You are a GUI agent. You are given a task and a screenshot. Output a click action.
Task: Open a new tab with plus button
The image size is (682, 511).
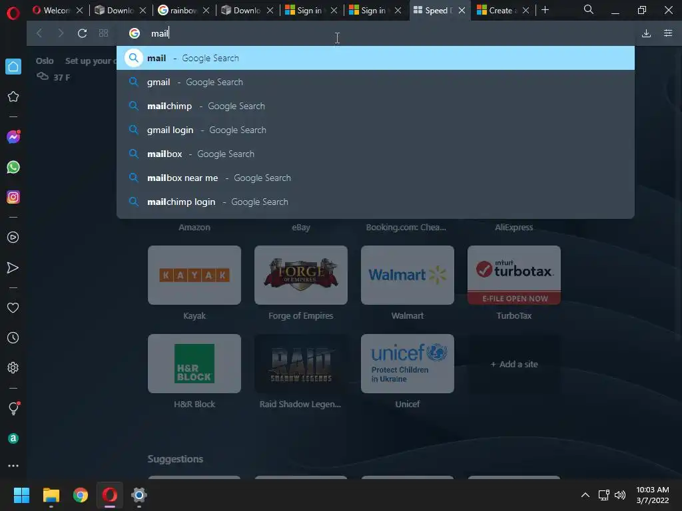[545, 10]
